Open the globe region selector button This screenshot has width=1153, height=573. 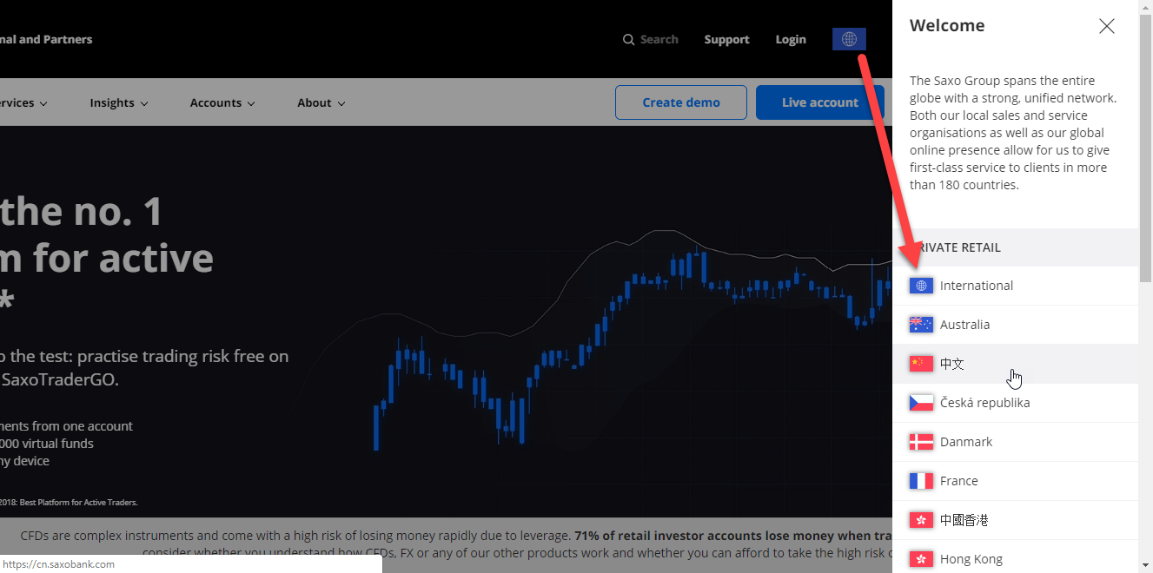[849, 39]
